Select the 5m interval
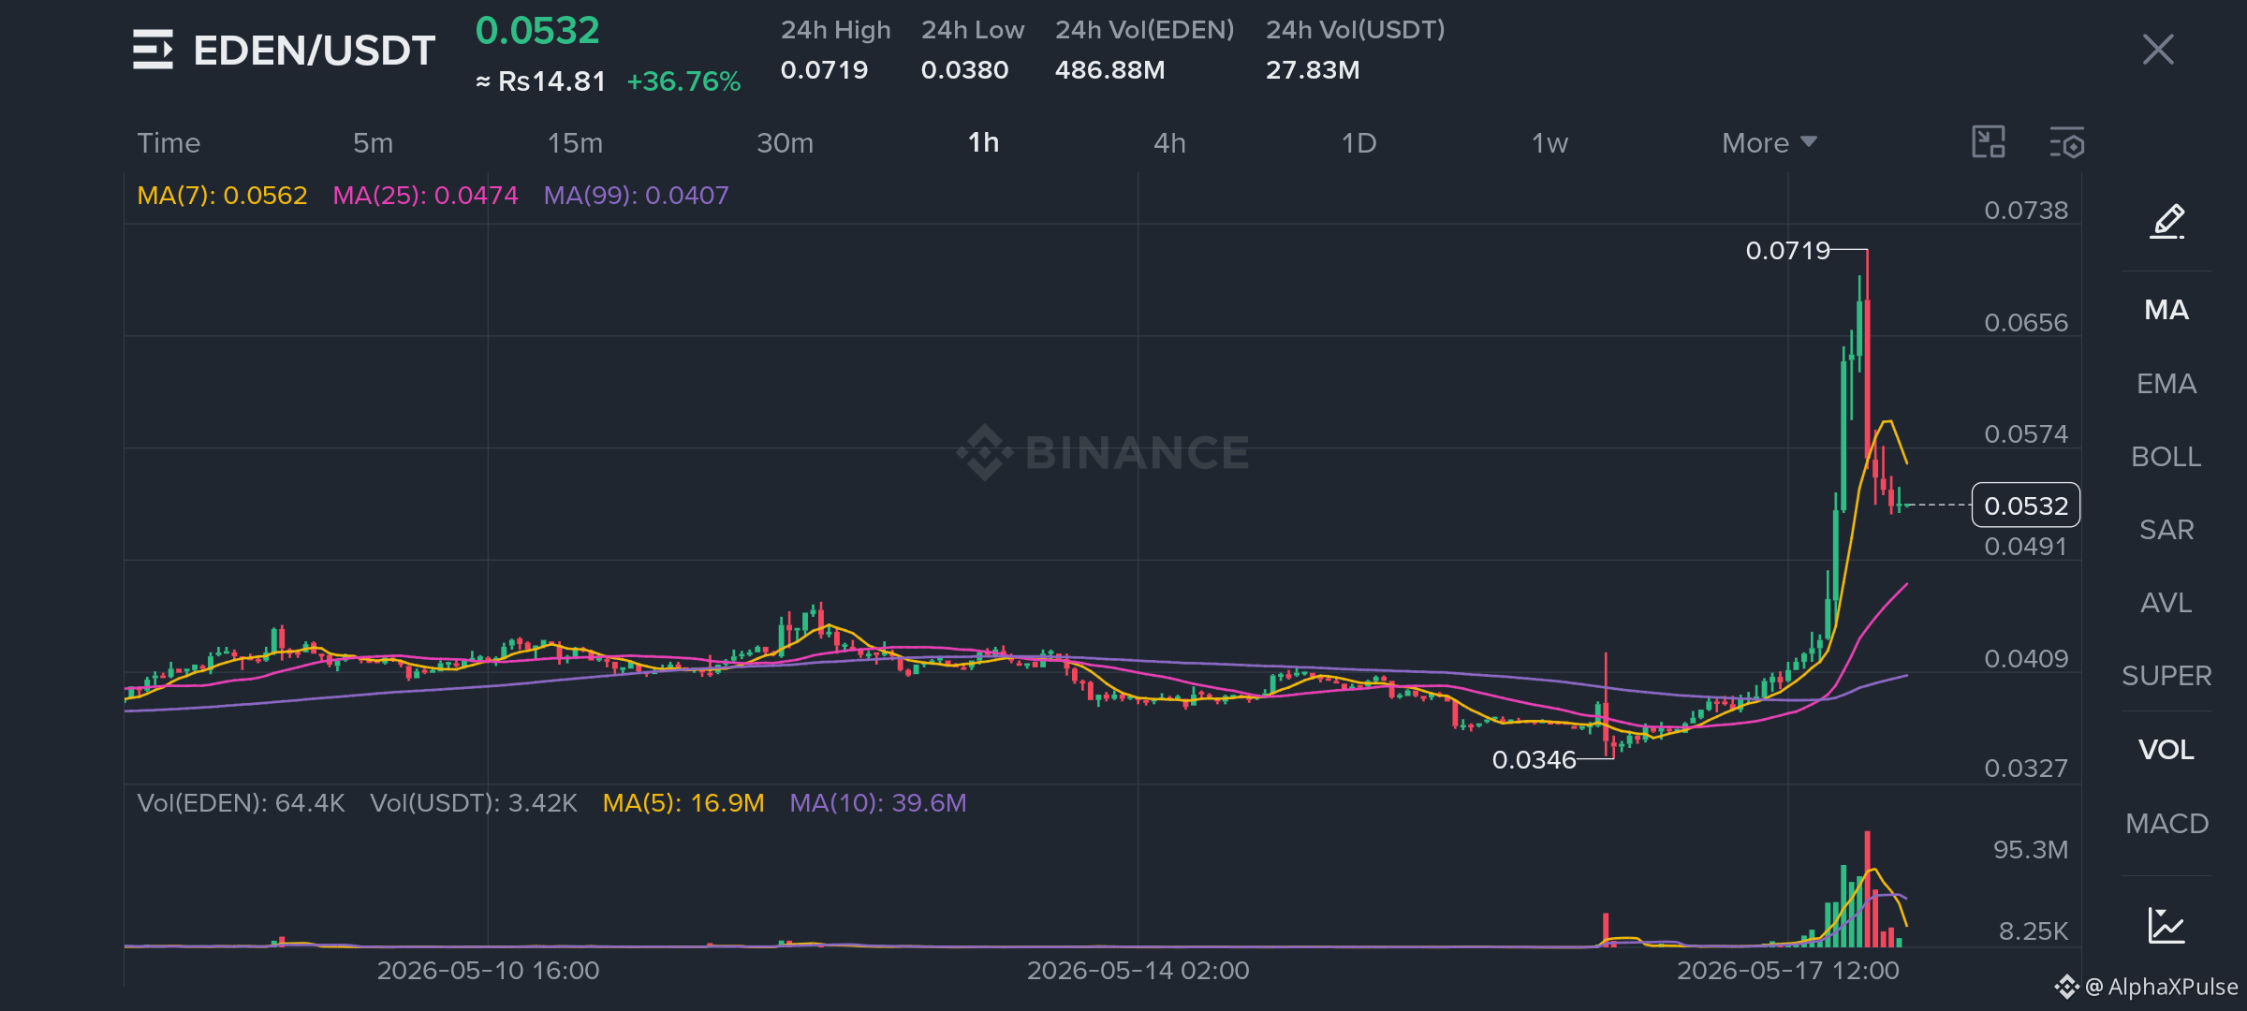2247x1011 pixels. 374,143
